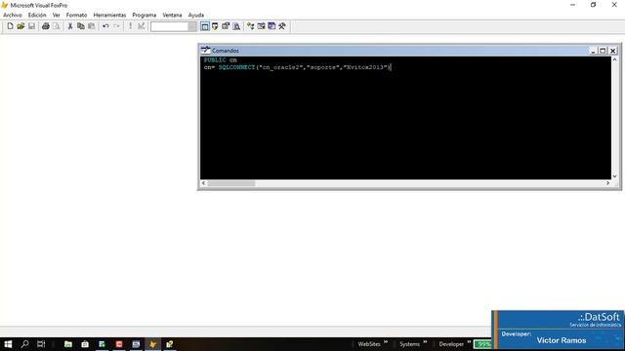Click the Comandos window system icon
This screenshot has height=351, width=625.
click(x=206, y=50)
